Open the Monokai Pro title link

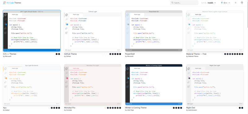pyautogui.click(x=70, y=108)
